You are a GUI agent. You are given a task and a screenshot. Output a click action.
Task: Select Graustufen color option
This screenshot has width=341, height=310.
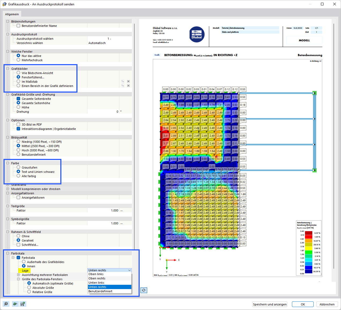(x=18, y=167)
